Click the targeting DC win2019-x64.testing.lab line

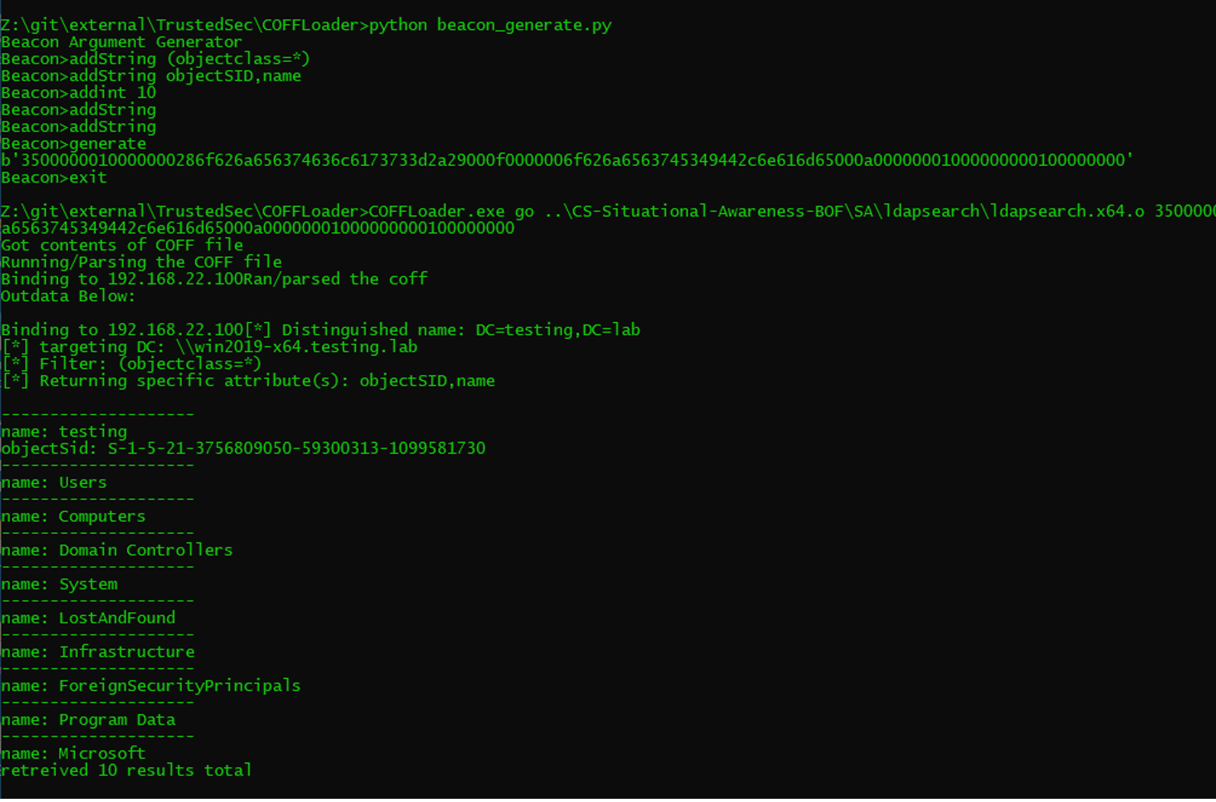pos(209,346)
